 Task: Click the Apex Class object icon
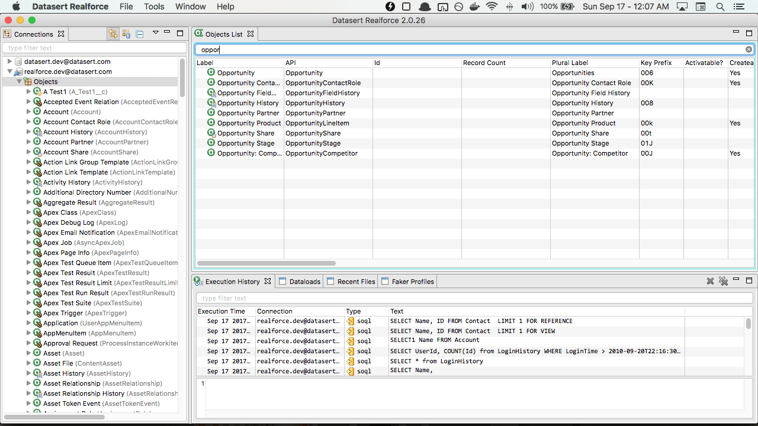click(37, 212)
